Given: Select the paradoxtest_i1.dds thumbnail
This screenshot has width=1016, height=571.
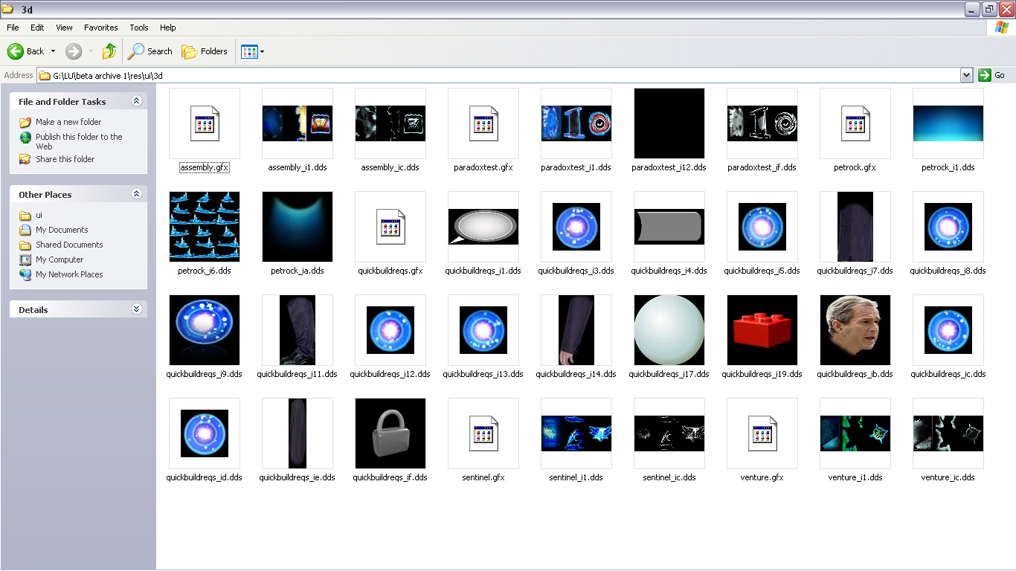Looking at the screenshot, I should [x=576, y=123].
